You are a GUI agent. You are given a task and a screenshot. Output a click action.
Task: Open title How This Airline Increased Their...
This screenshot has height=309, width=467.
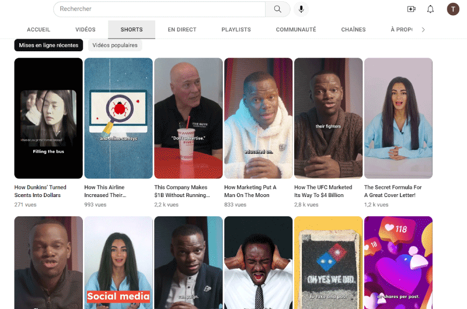[105, 191]
